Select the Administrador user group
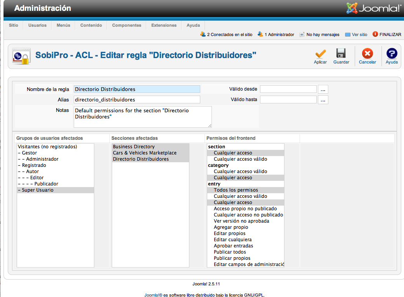Image resolution: width=404 pixels, height=297 pixels. (55, 159)
